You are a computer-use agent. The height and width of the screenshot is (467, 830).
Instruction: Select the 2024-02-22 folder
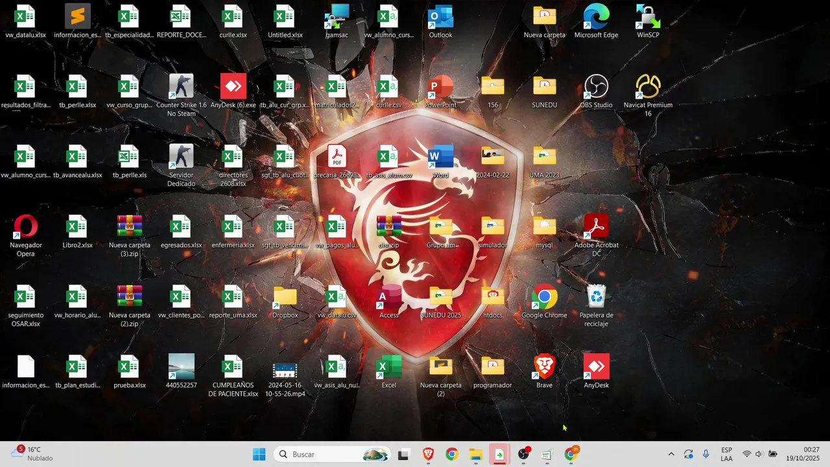(x=492, y=162)
